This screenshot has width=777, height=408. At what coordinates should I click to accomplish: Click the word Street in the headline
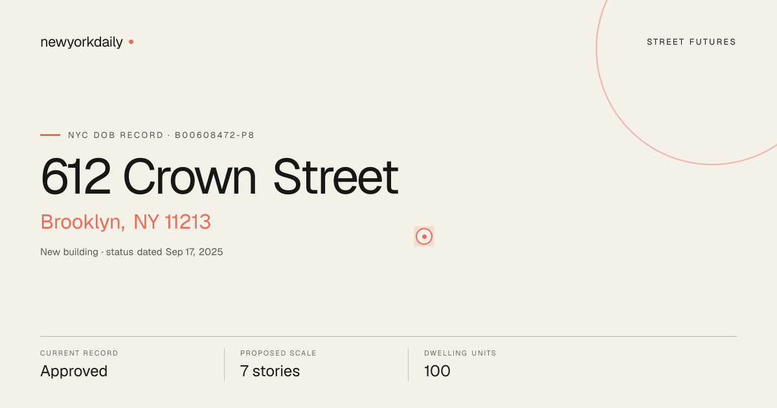click(335, 176)
